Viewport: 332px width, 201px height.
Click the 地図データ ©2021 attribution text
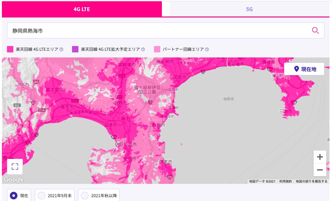pyautogui.click(x=262, y=182)
